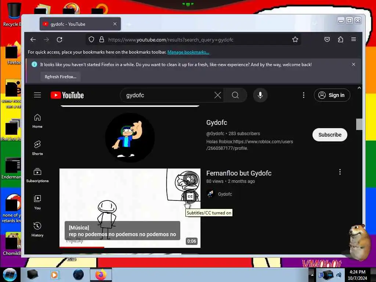
Task: Click small Gydofc uploader avatar
Action: tap(210, 194)
